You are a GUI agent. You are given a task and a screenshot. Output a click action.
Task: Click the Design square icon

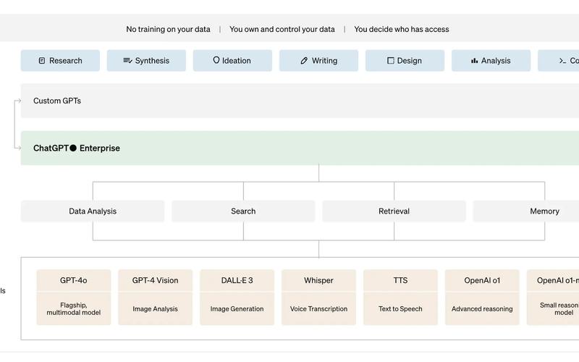(390, 61)
